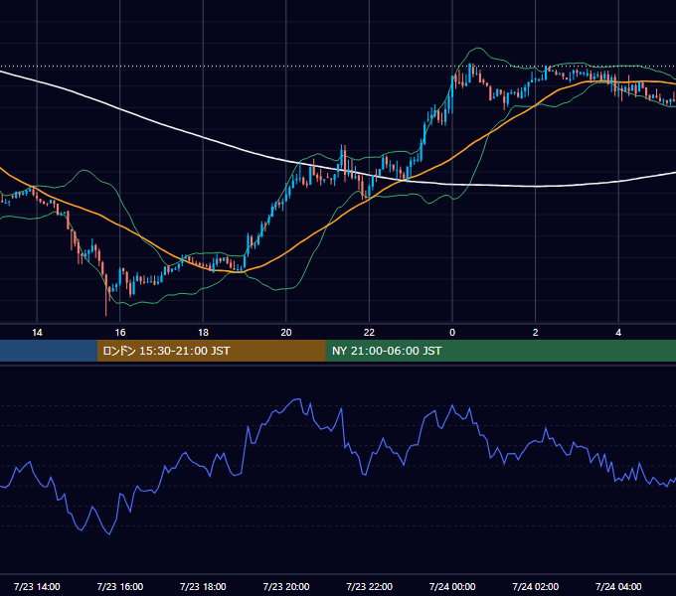Click the 0 hour label on price chart axis
This screenshot has width=676, height=596.
452,333
